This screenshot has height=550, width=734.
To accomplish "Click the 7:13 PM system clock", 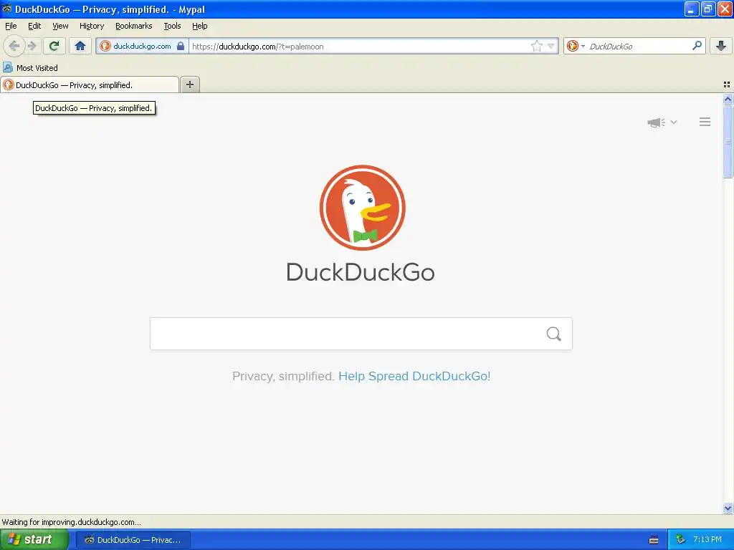I will 707,539.
